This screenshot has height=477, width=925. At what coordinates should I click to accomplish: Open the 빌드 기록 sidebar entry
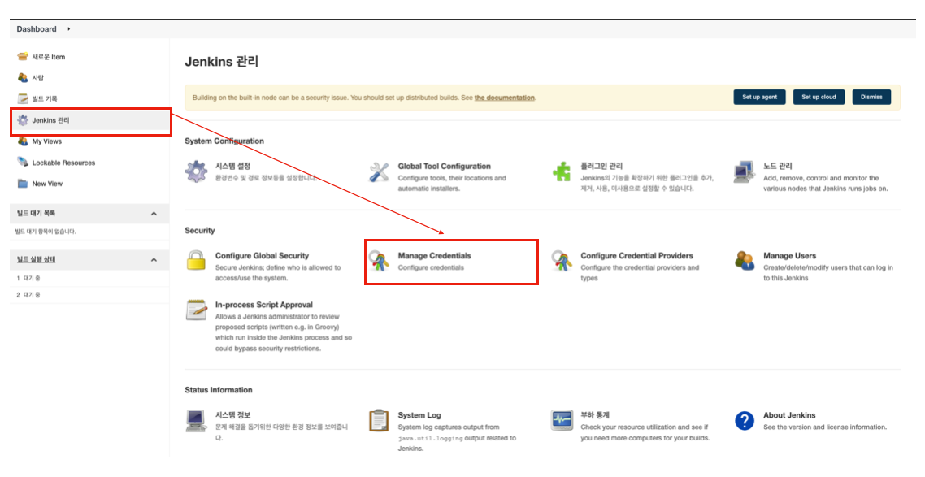click(44, 99)
